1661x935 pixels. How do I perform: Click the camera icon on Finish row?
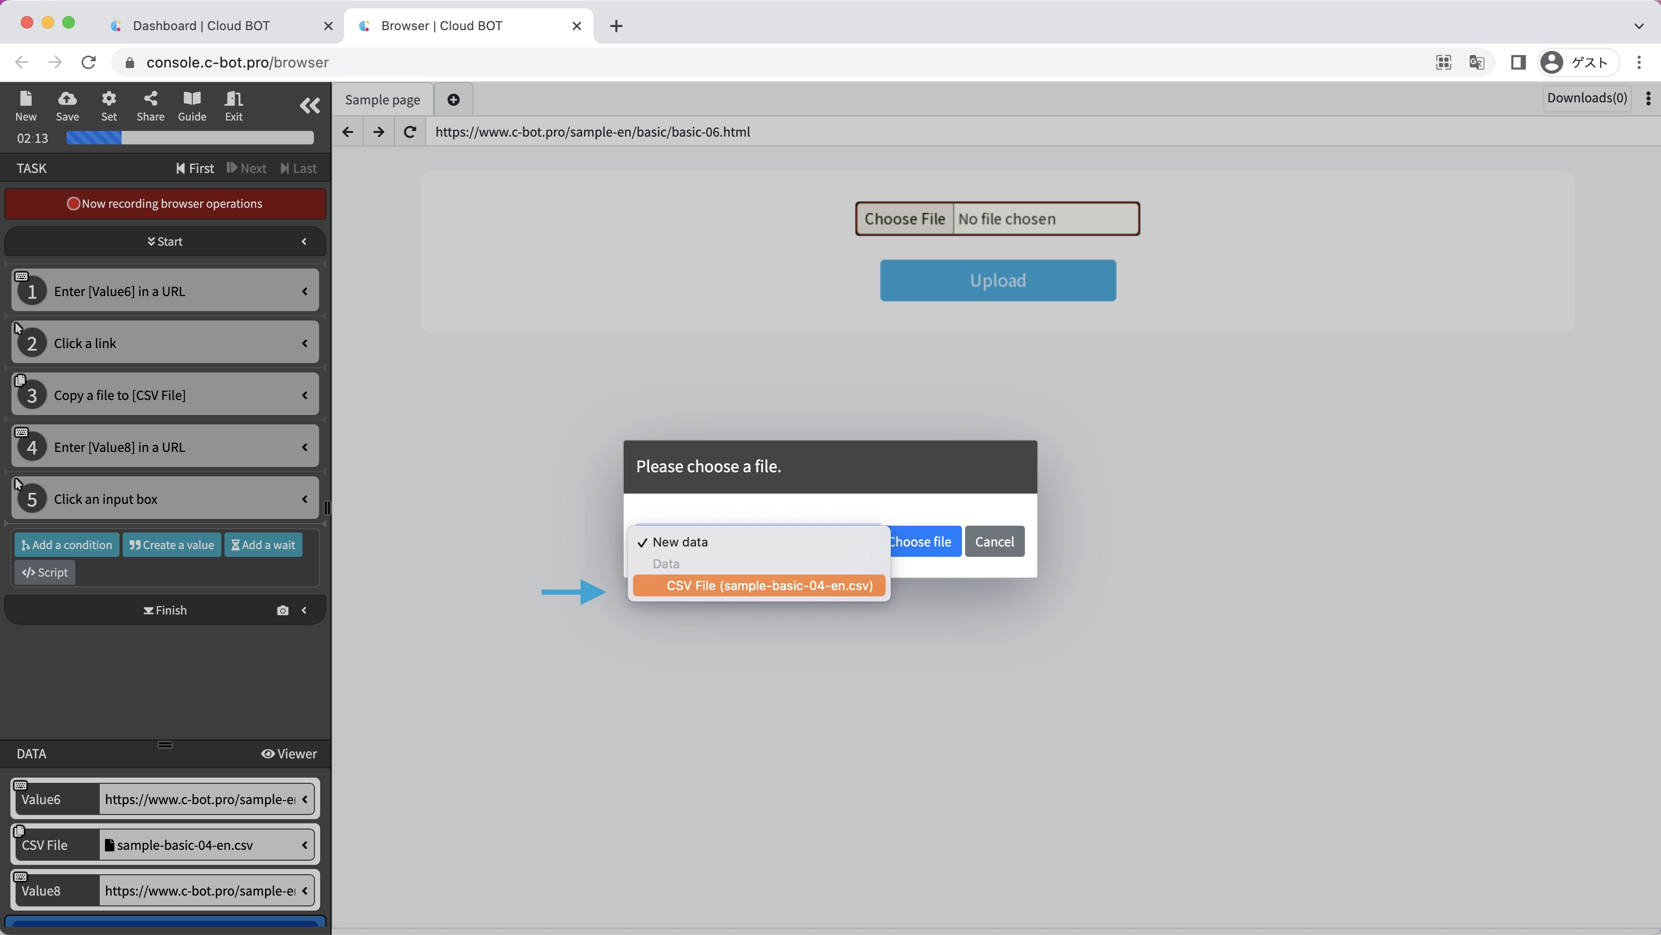pos(282,610)
